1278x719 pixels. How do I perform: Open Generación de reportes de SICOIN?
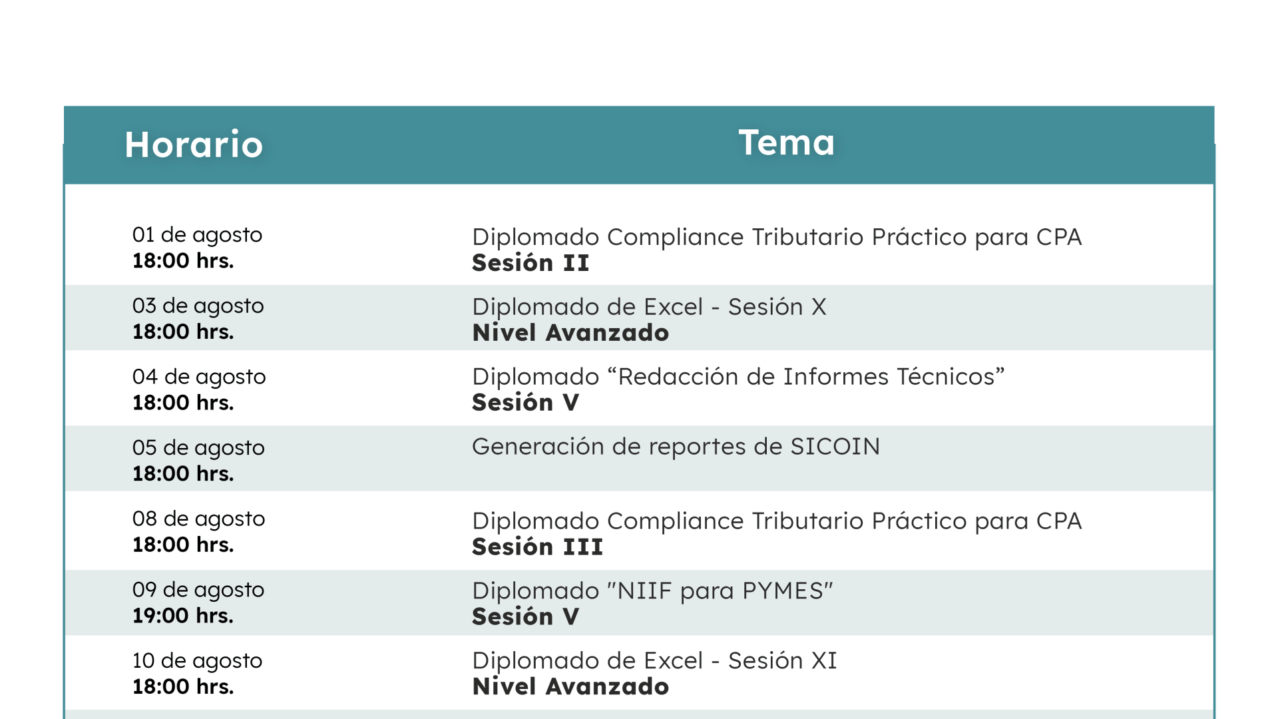pos(676,447)
